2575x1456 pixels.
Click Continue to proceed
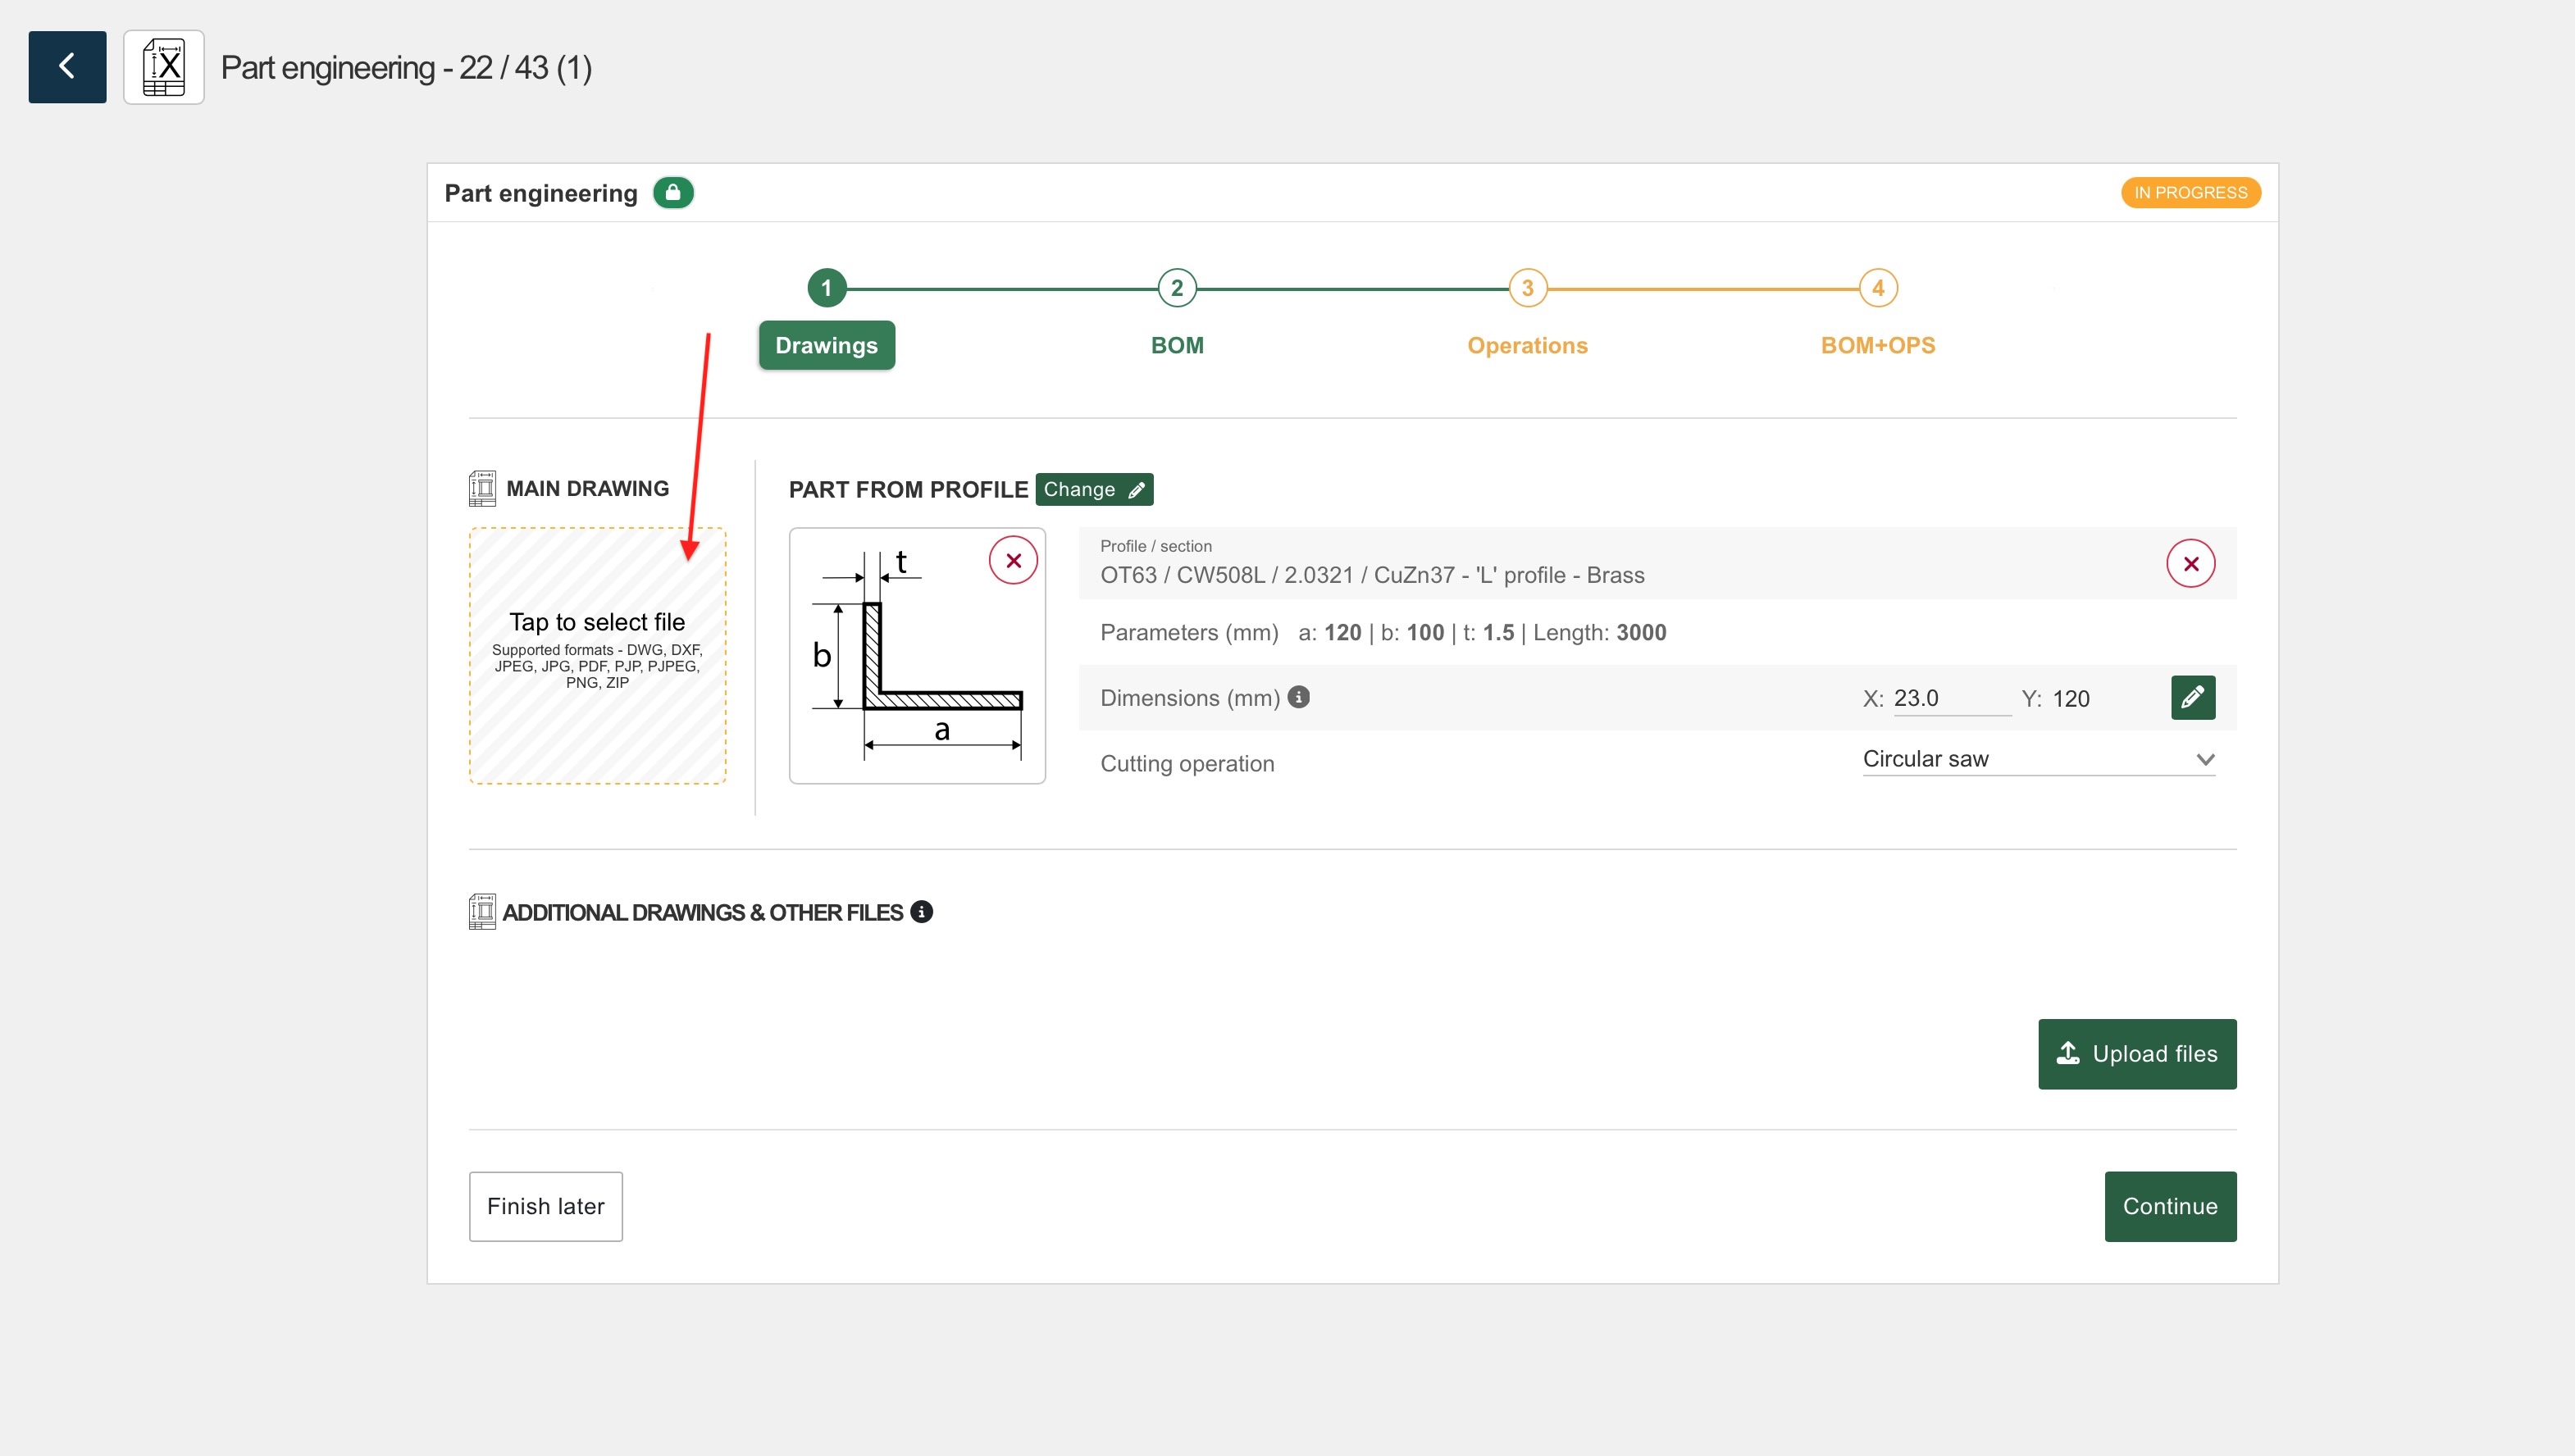tap(2169, 1206)
